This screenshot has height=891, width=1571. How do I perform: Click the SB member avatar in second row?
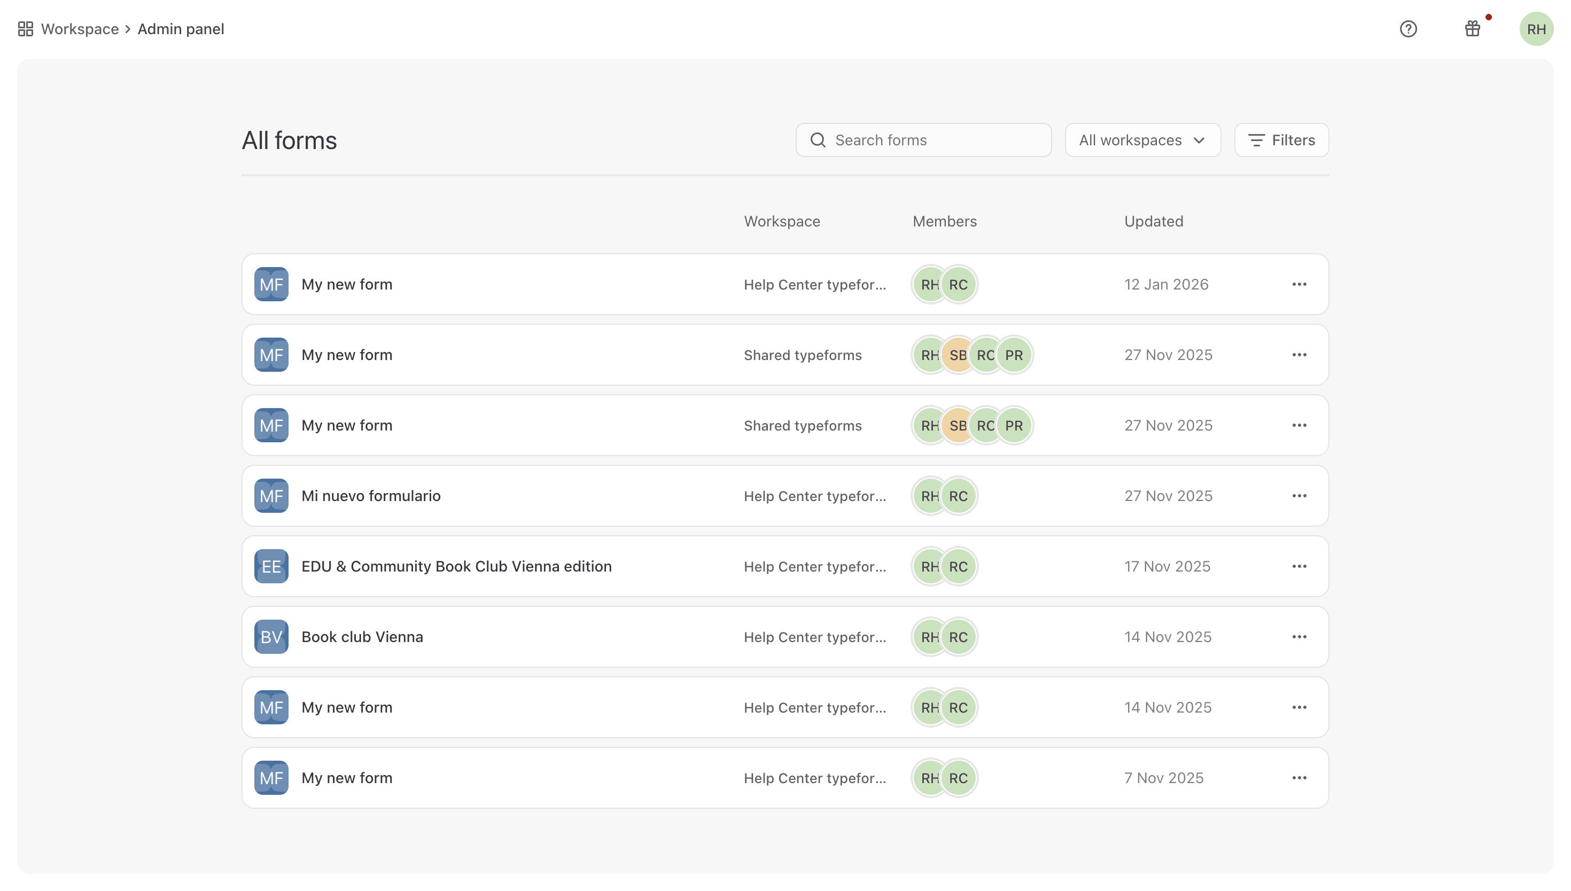coord(958,355)
